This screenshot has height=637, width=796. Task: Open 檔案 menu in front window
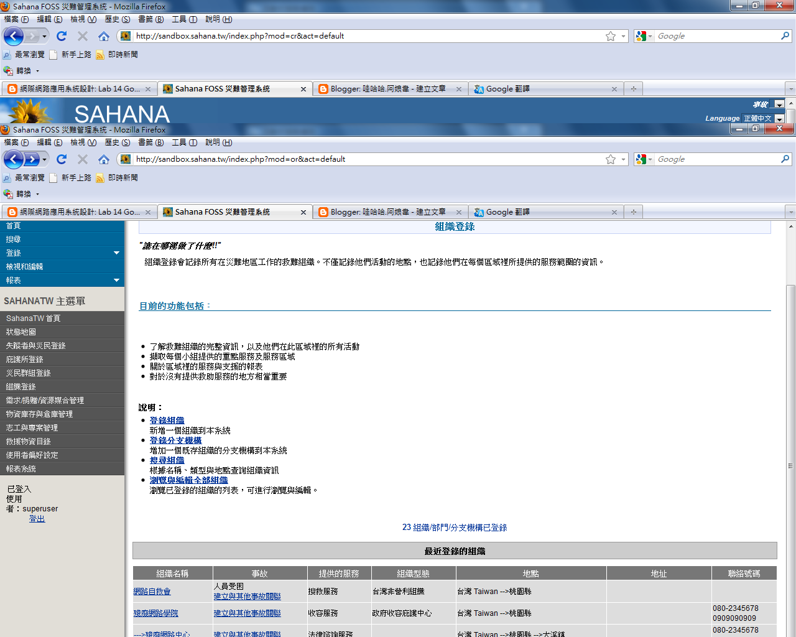[x=16, y=142]
